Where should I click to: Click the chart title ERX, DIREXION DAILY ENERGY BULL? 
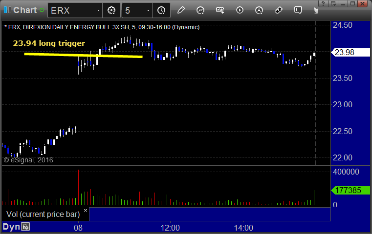(x=102, y=27)
